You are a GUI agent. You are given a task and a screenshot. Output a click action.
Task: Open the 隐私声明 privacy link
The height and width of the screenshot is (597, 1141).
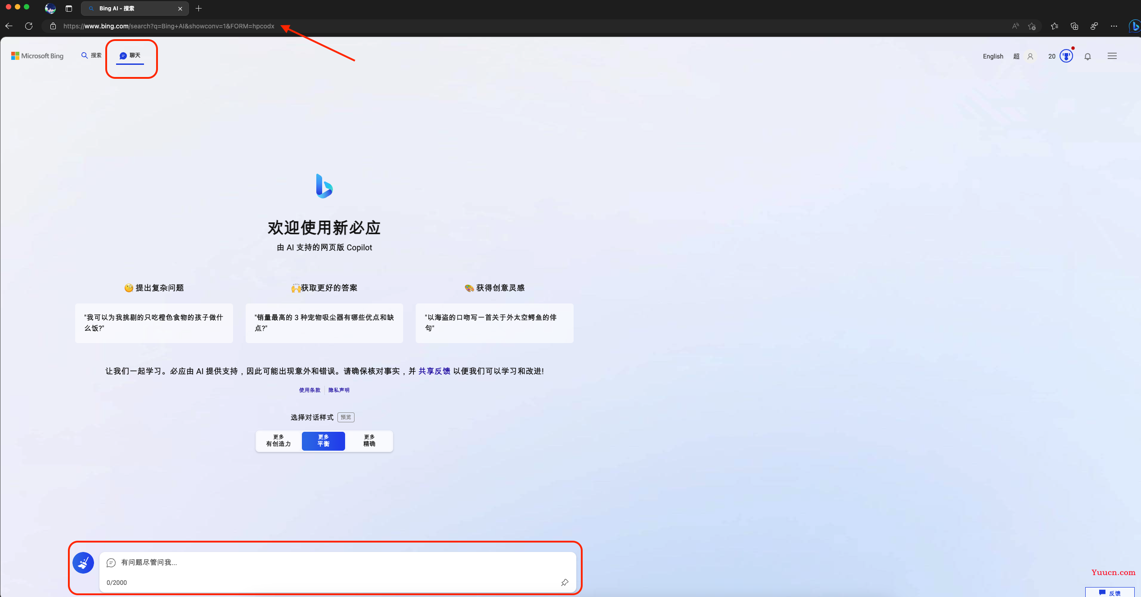click(339, 390)
